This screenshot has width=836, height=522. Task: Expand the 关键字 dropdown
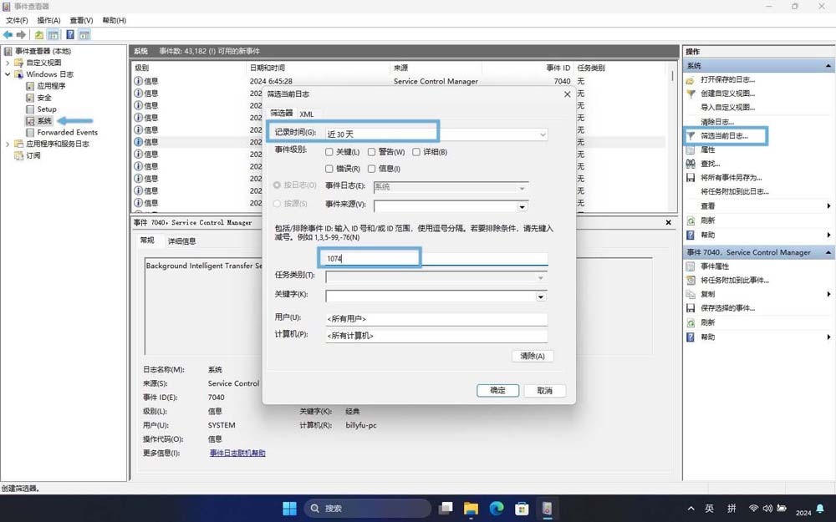(x=541, y=296)
